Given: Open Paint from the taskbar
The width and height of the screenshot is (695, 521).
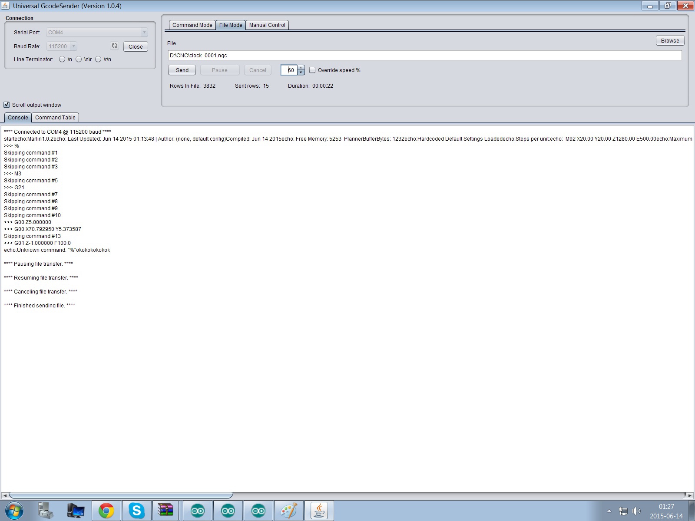Looking at the screenshot, I should [x=289, y=511].
